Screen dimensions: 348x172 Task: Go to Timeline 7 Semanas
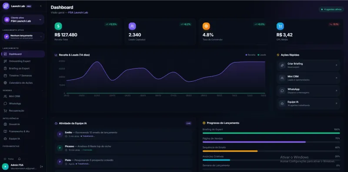tap(23, 76)
